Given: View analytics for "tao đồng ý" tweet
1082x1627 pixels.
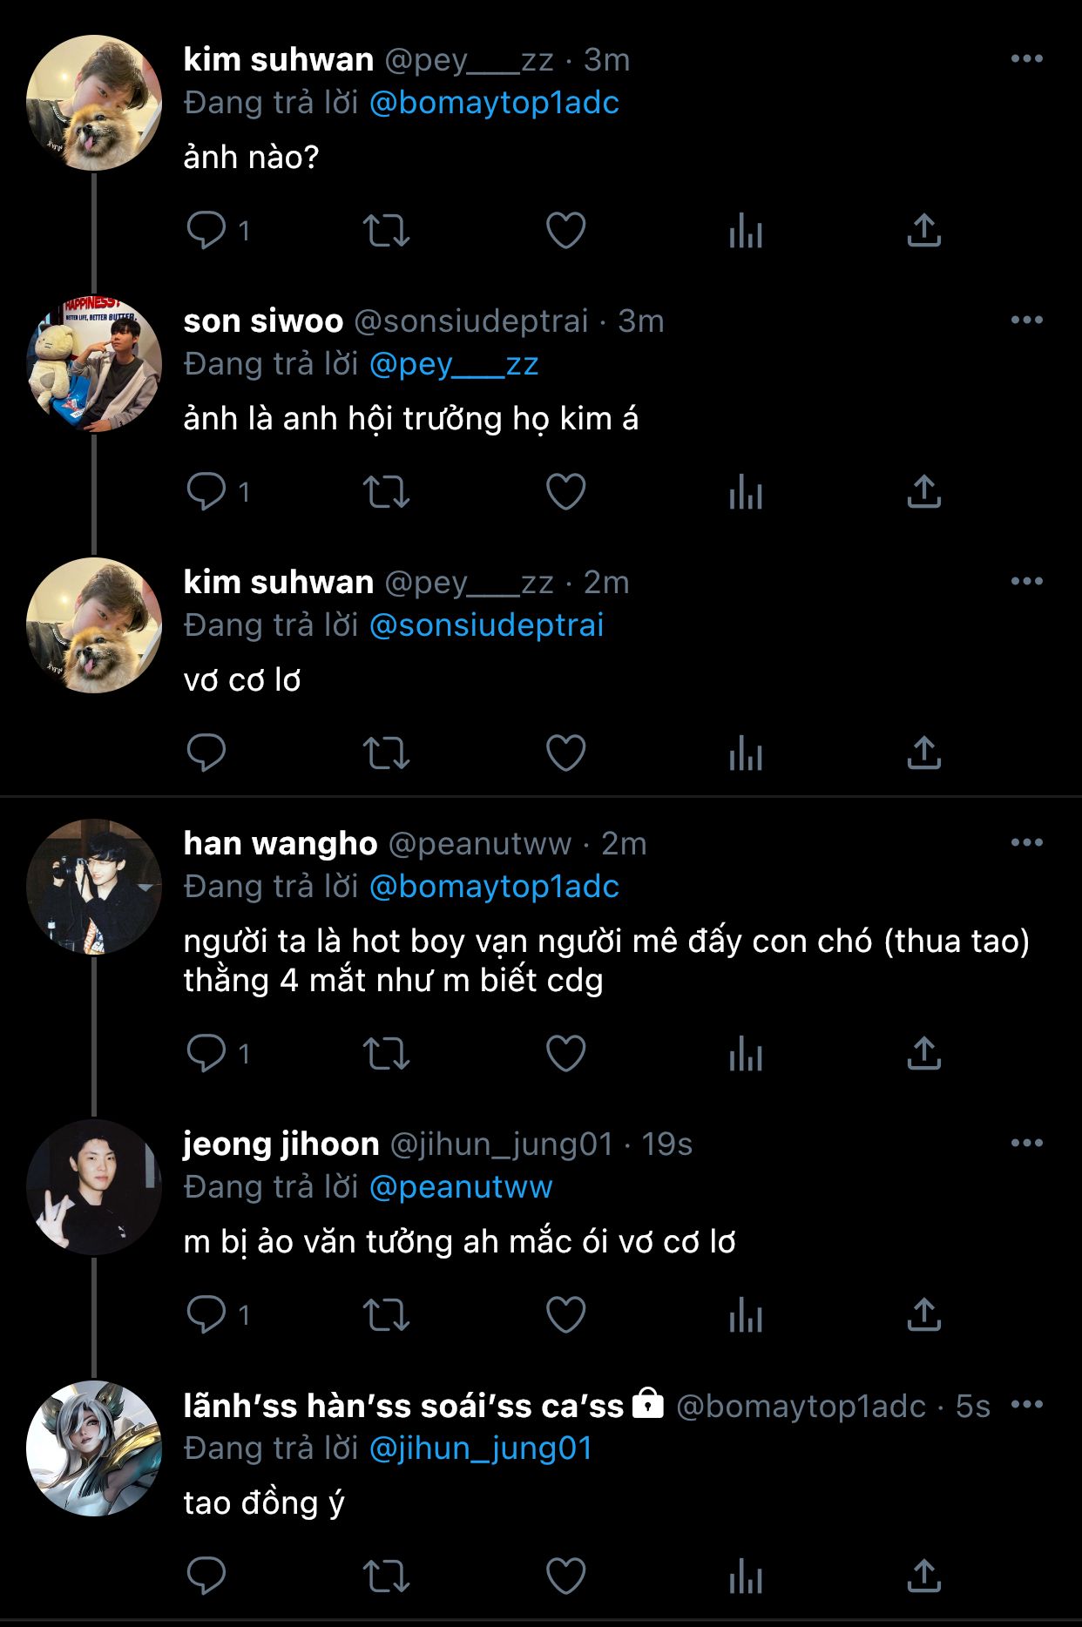Looking at the screenshot, I should [745, 1576].
